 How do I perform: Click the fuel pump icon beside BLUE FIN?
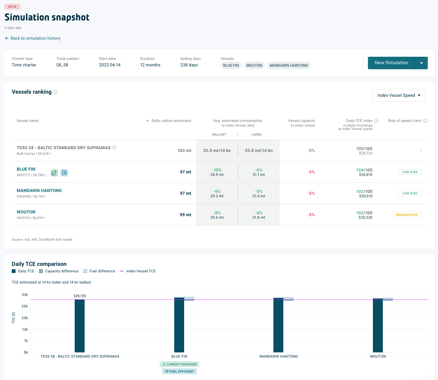pos(64,173)
